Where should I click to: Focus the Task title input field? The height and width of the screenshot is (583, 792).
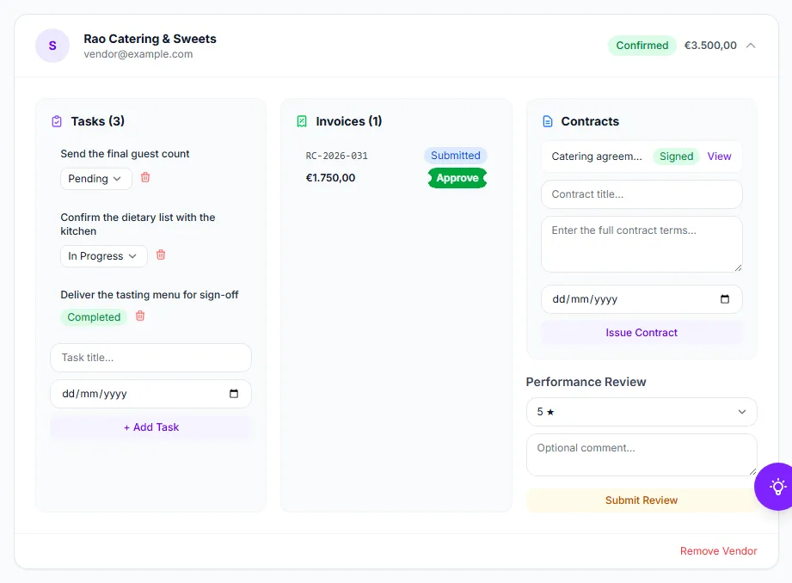pyautogui.click(x=151, y=358)
